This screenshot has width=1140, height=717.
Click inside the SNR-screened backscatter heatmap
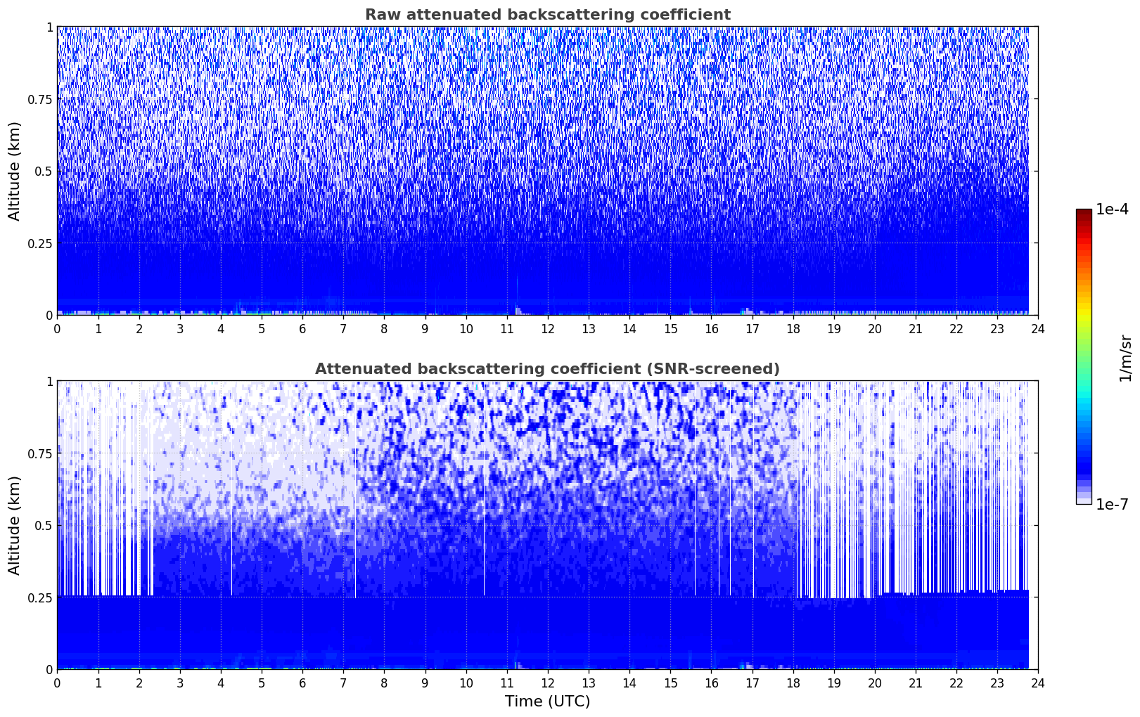[x=547, y=525]
